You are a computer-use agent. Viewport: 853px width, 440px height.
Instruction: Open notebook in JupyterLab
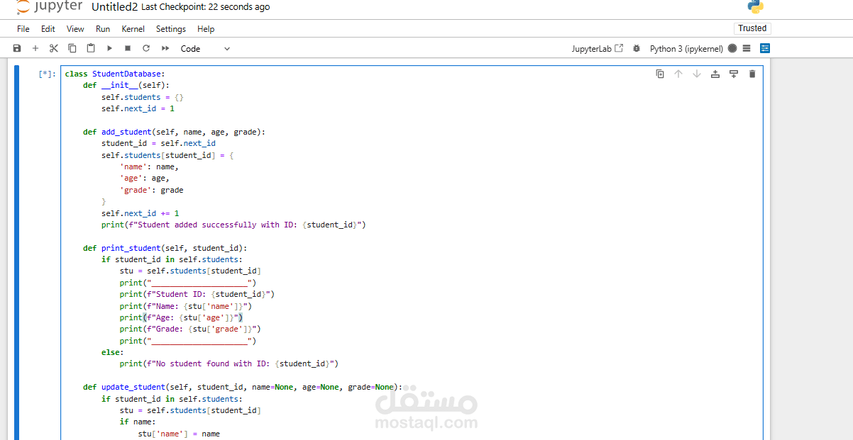coord(598,48)
